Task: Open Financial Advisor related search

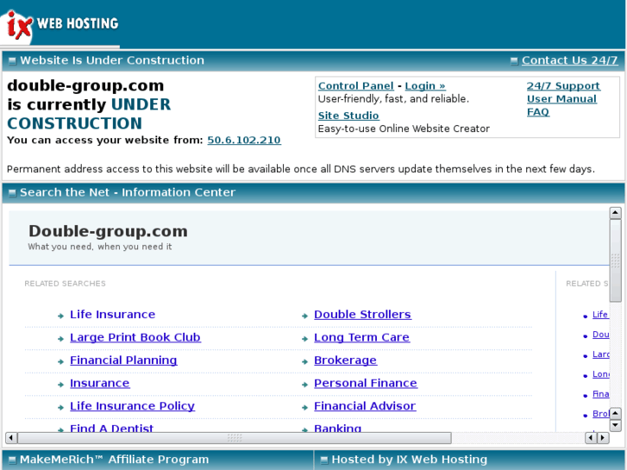Action: [365, 405]
